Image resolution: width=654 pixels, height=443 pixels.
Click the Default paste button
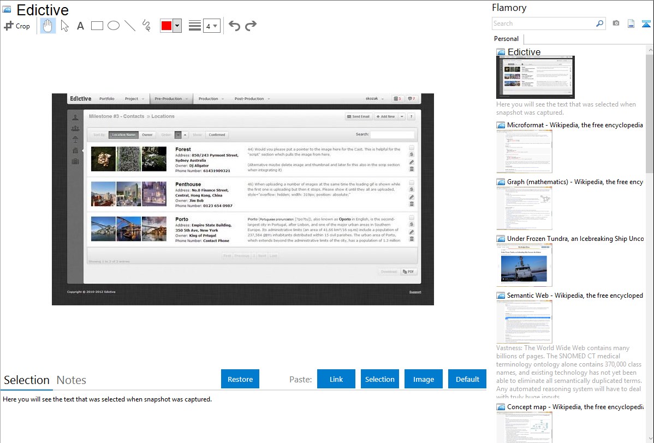coord(467,379)
